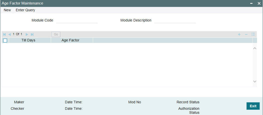Click the Age Factor Maintenance title
The image size is (263, 115).
coord(23,3)
